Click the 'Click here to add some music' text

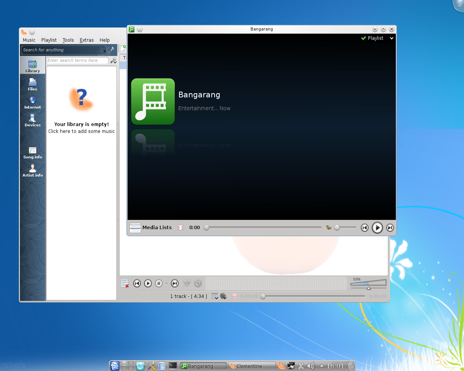pos(82,132)
